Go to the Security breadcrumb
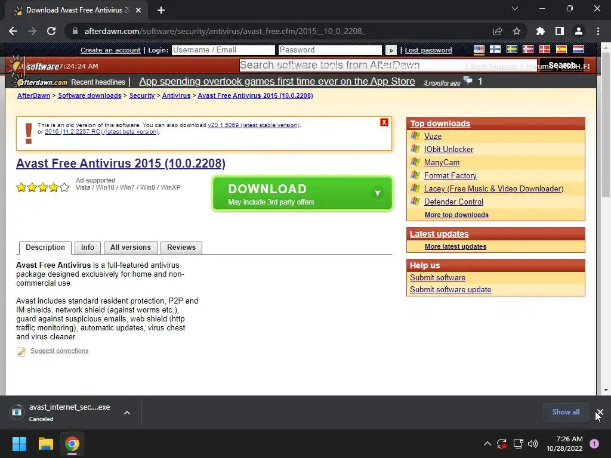The image size is (611, 458). [142, 96]
